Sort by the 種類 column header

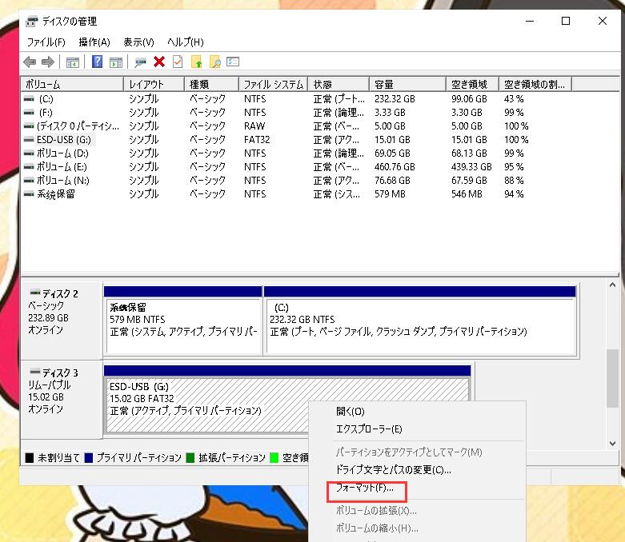click(x=211, y=85)
